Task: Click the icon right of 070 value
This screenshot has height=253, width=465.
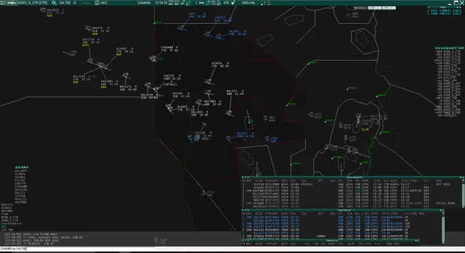Action: point(233,3)
